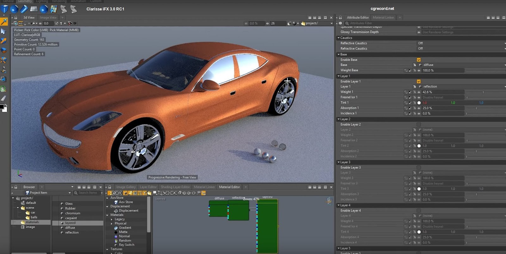Select the layered node in Material Editor graph
This screenshot has height=254, width=506.
pyautogui.click(x=267, y=226)
